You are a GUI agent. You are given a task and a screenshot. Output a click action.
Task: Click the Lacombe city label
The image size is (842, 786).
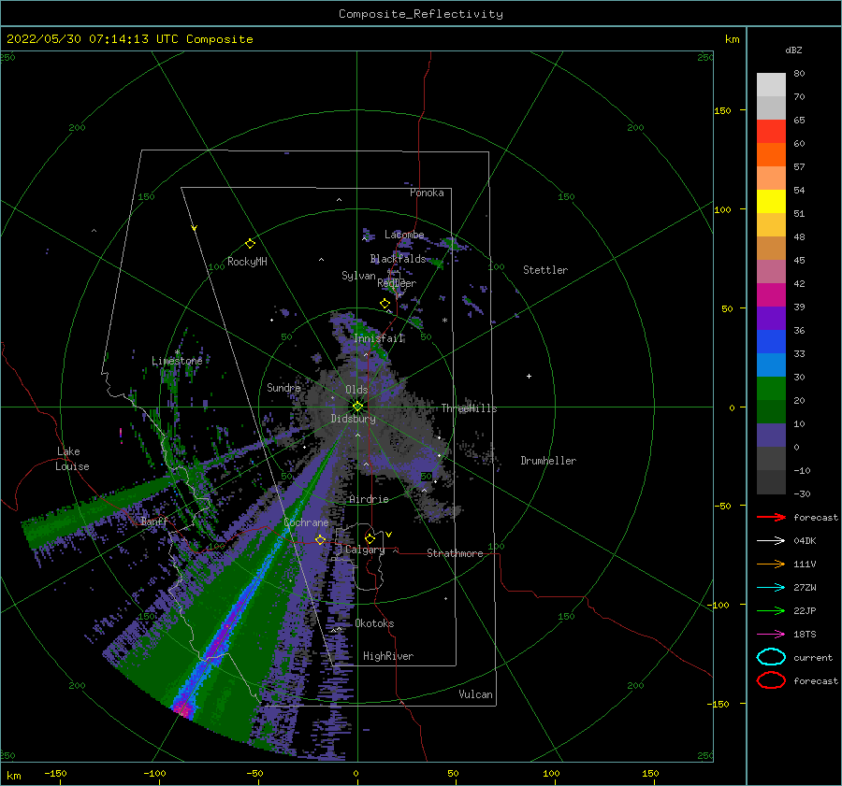(x=404, y=235)
